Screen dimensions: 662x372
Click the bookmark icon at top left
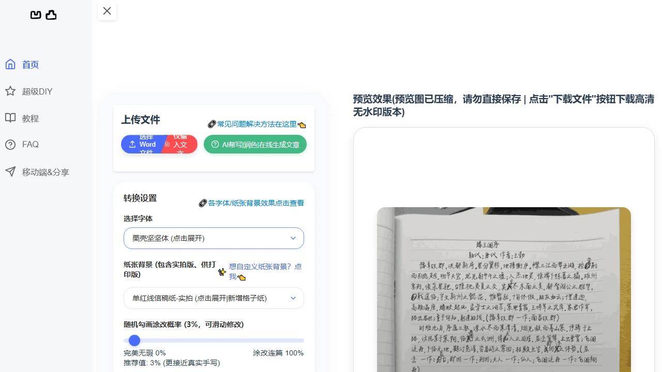point(36,14)
